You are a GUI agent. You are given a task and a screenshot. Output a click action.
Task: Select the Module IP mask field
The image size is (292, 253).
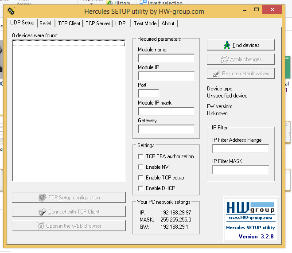click(166, 111)
